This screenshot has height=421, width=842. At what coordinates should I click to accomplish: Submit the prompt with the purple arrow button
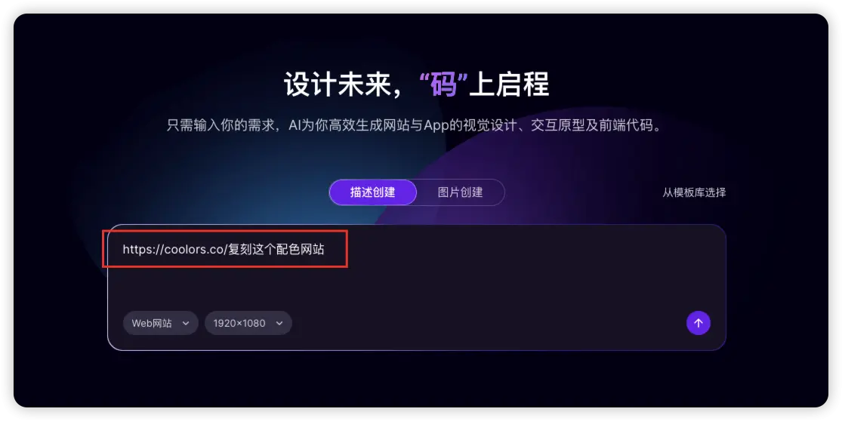[x=698, y=323]
